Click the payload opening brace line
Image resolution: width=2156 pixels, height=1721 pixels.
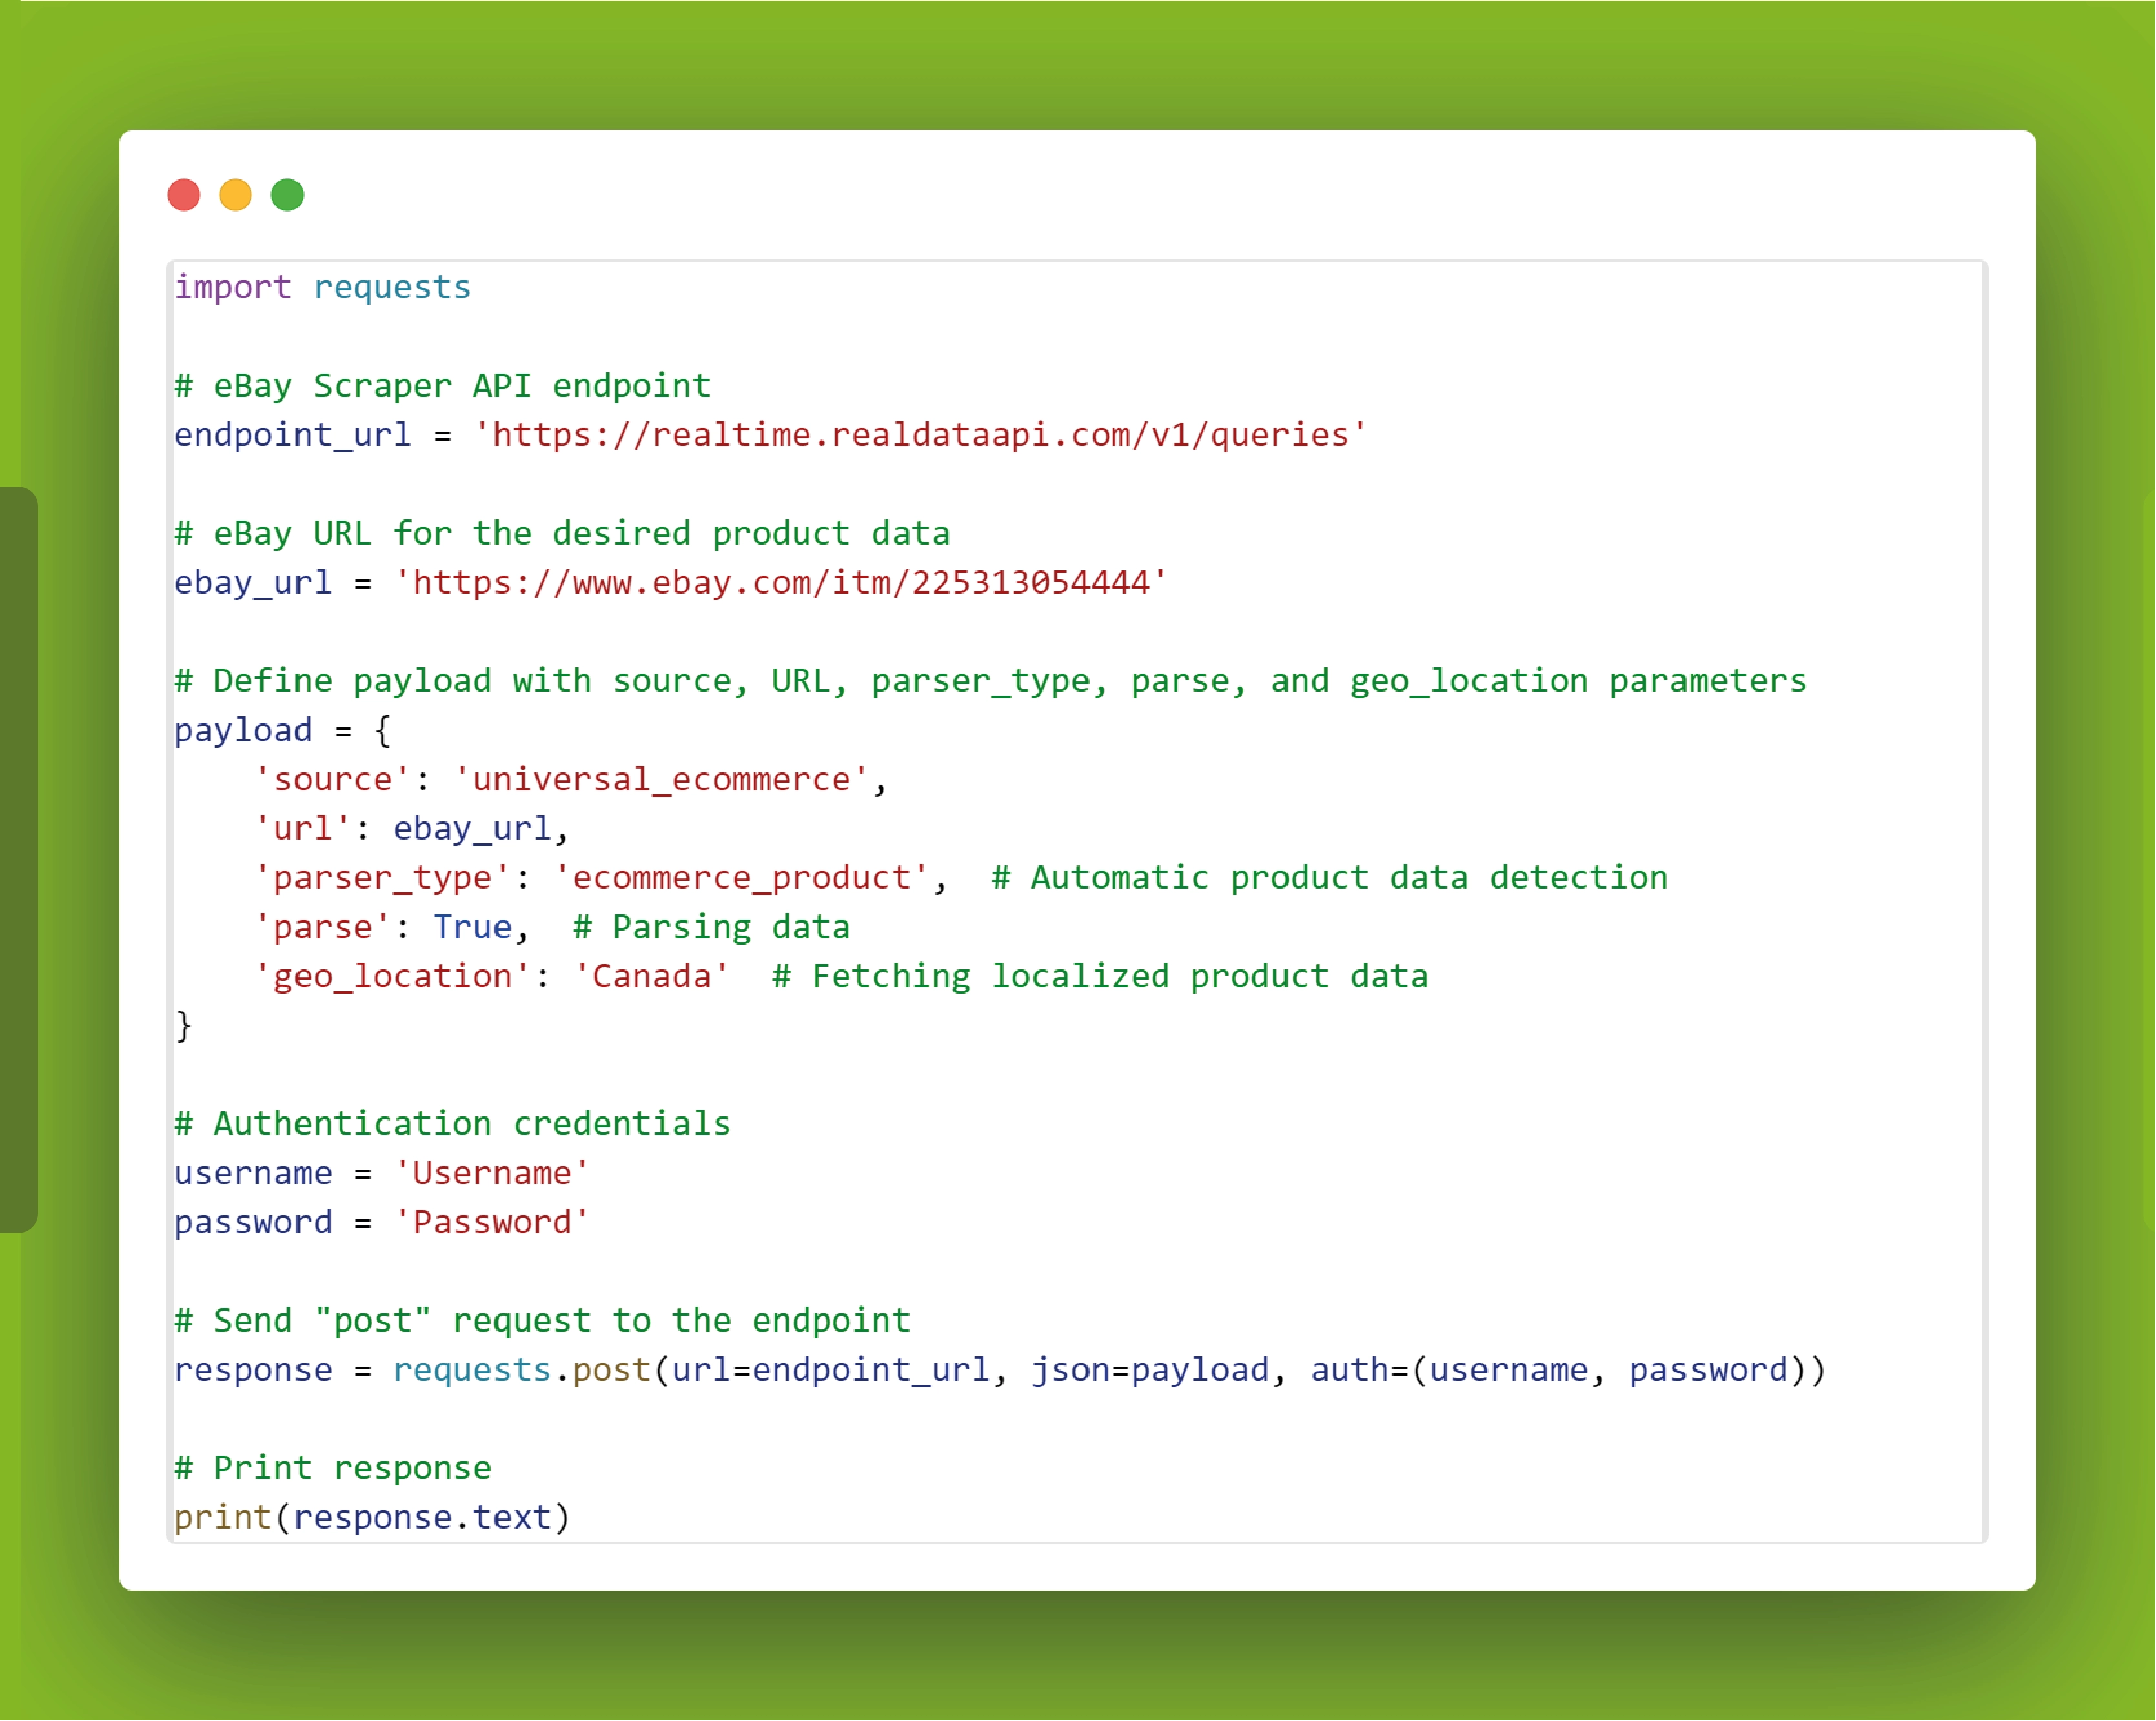(x=282, y=730)
